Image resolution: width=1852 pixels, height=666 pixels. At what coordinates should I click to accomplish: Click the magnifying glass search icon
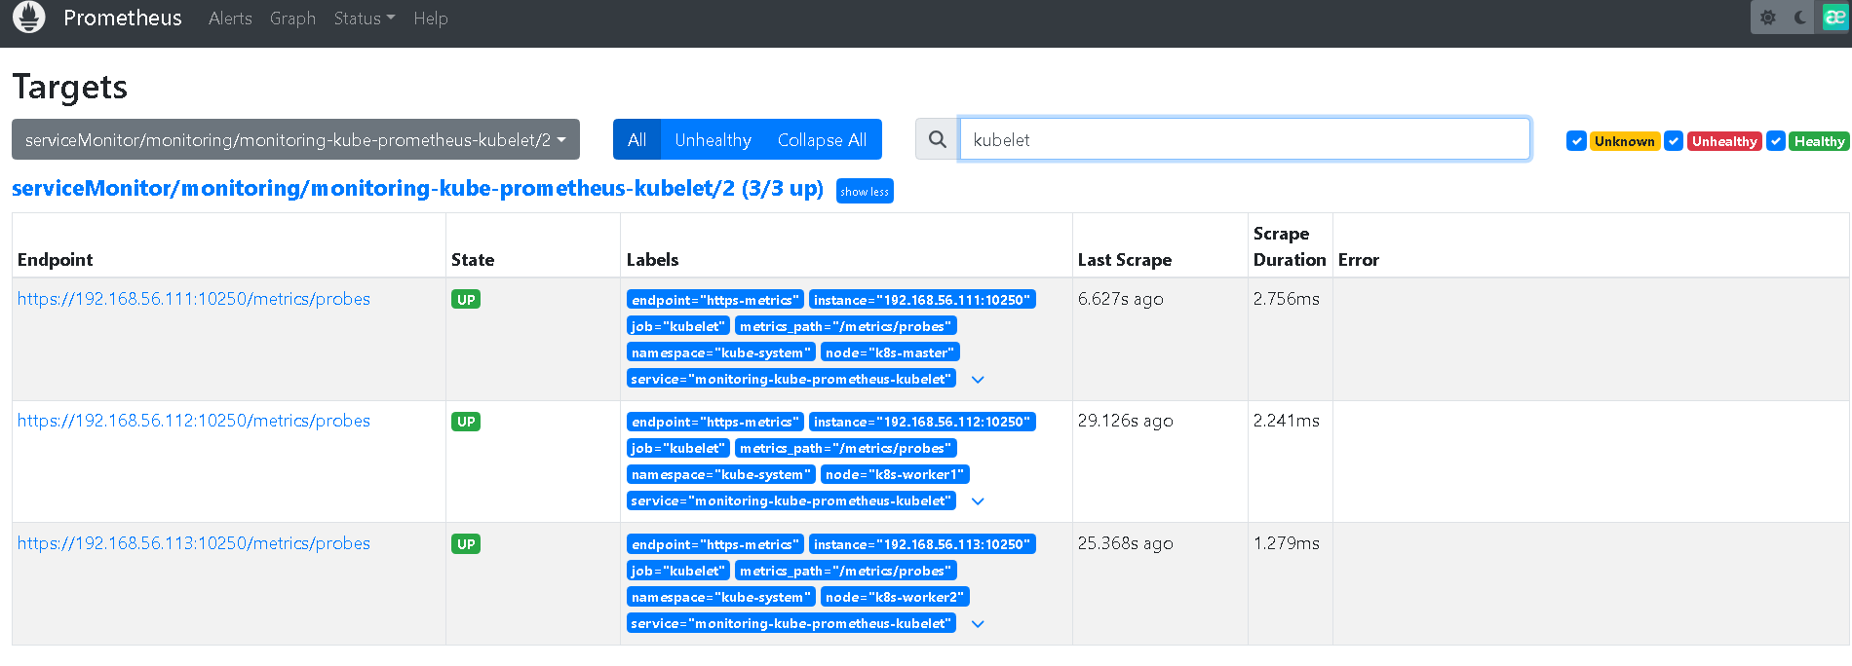click(x=937, y=139)
